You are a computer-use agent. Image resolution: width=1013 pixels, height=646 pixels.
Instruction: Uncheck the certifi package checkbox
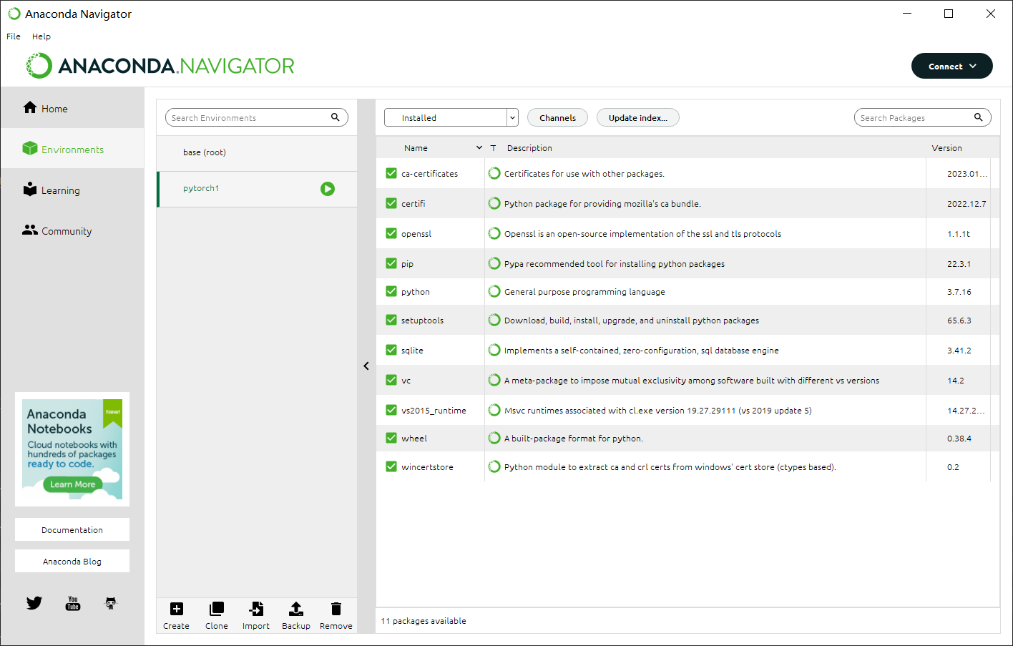click(x=391, y=203)
